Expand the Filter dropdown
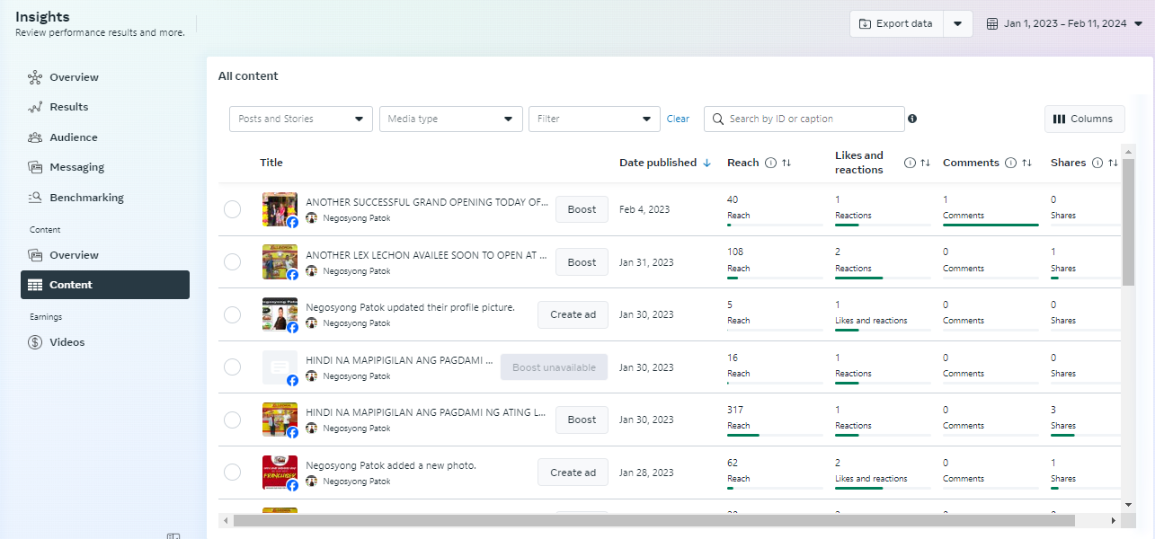The image size is (1155, 539). point(594,119)
